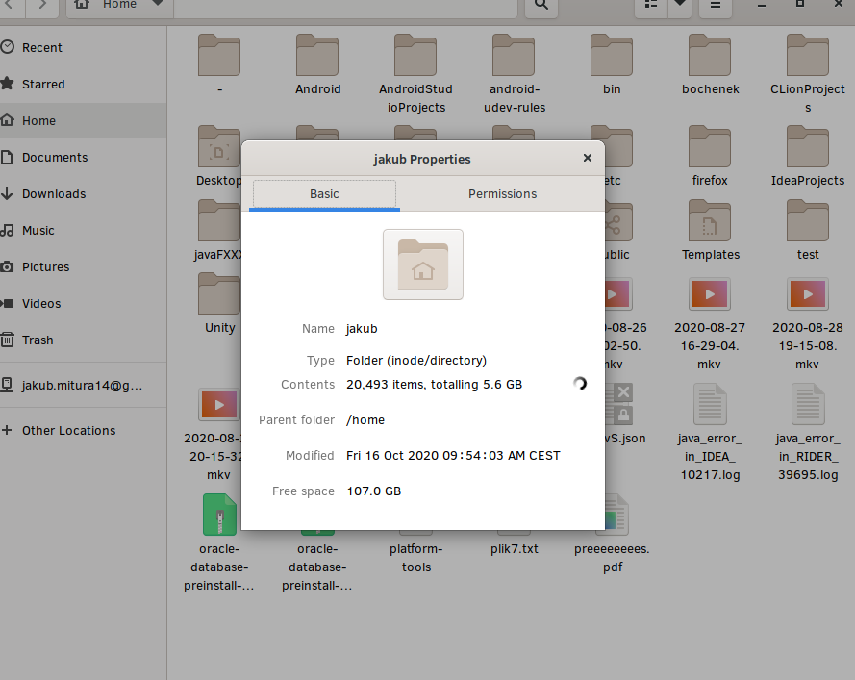Viewport: 855px width, 680px height.
Task: Click the Folder (inode/directory) type value
Action: coord(416,361)
